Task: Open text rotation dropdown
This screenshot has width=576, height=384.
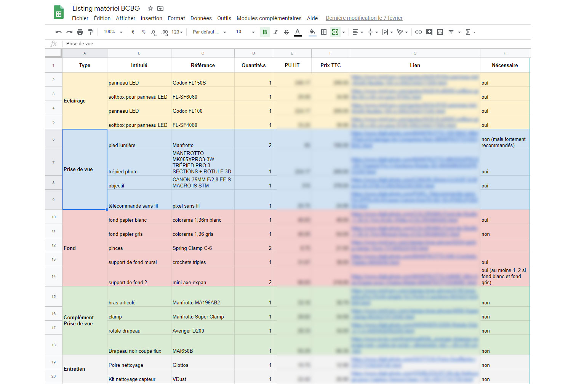Action: [x=402, y=32]
